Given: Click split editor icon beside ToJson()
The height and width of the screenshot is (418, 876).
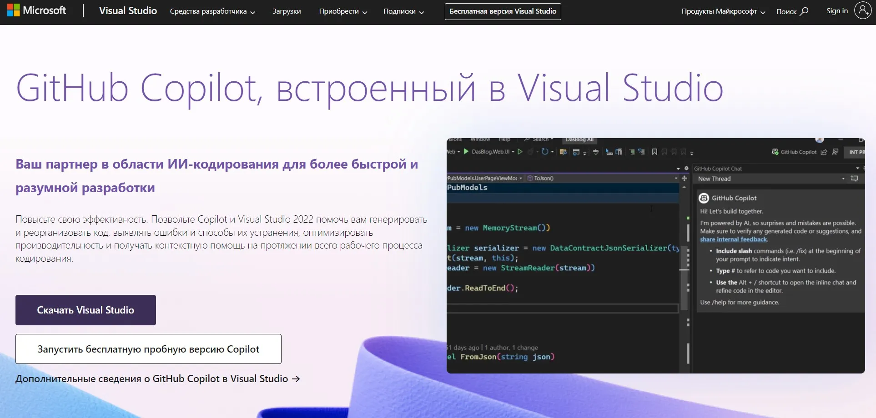Looking at the screenshot, I should [x=684, y=178].
